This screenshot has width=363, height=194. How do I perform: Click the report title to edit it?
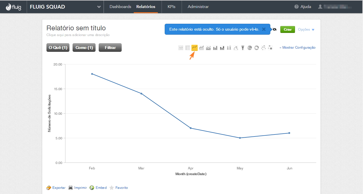coord(76,28)
